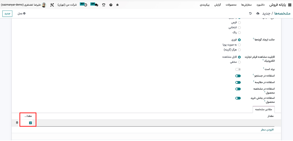Switch to مقادیر مشخصه tab
The width and height of the screenshot is (293, 141).
click(x=264, y=109)
